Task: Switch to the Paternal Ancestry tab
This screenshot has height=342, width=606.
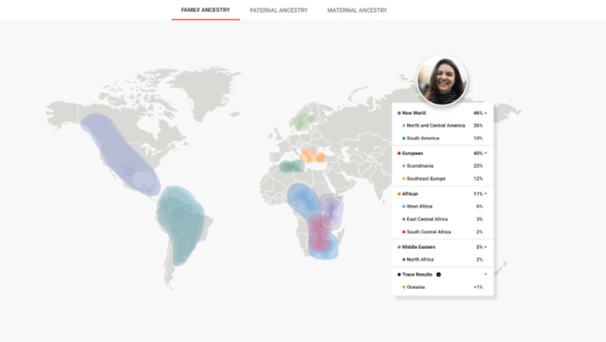Action: pyautogui.click(x=279, y=11)
